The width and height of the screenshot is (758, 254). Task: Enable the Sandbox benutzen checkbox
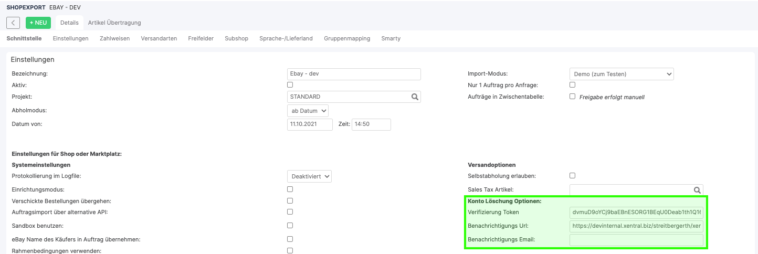pyautogui.click(x=290, y=225)
